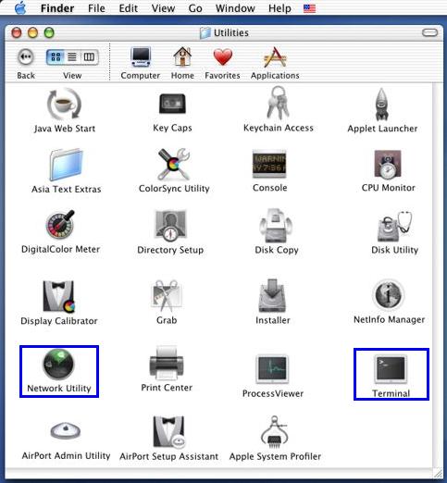Open the File menu
Viewport: 447px width, 483px height.
tap(96, 8)
